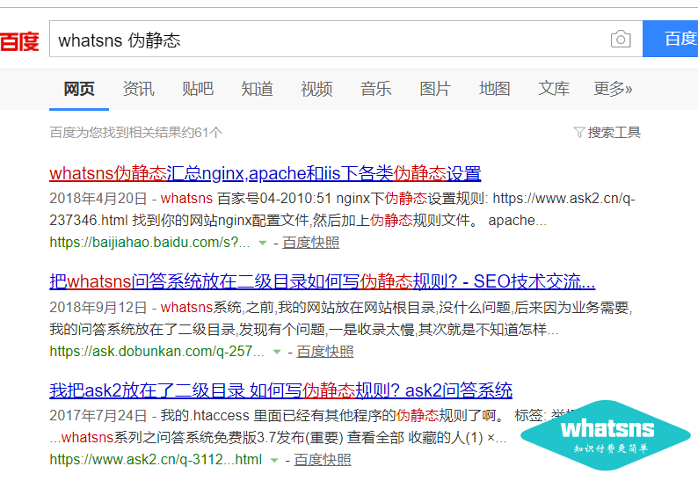Click the Baidu logo
Viewport: 698px width, 481px height.
click(19, 40)
